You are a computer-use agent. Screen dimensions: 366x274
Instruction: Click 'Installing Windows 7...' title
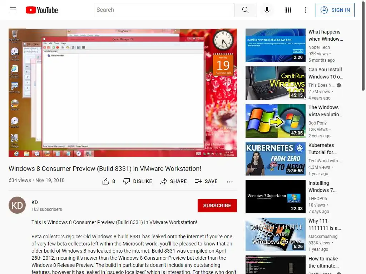tap(322, 187)
